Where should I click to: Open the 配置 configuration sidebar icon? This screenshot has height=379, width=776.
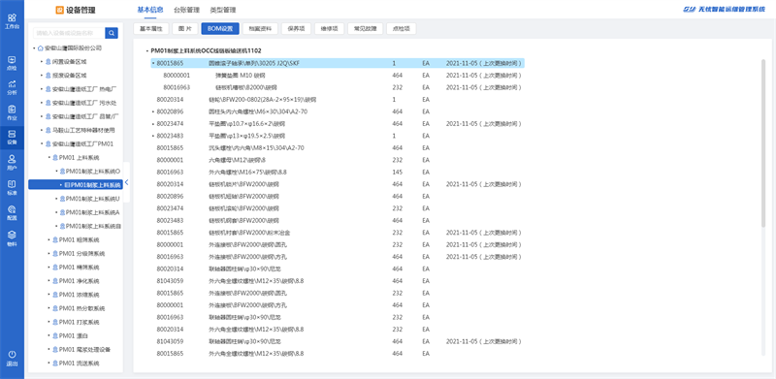[12, 212]
